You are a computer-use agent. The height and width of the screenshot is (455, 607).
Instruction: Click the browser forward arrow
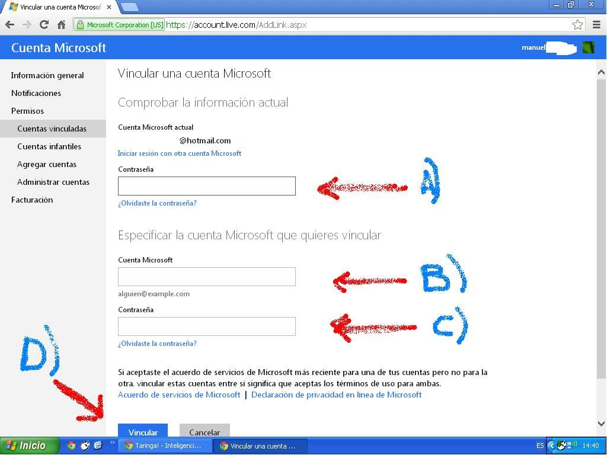tap(27, 25)
